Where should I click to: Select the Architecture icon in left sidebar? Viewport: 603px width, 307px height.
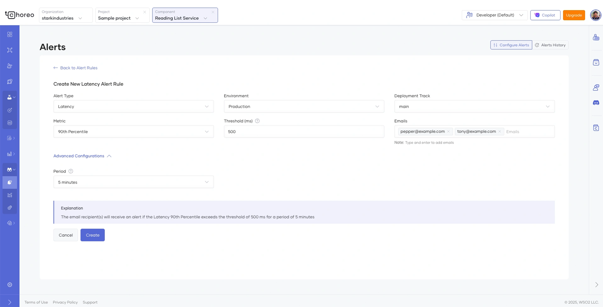coord(10,50)
